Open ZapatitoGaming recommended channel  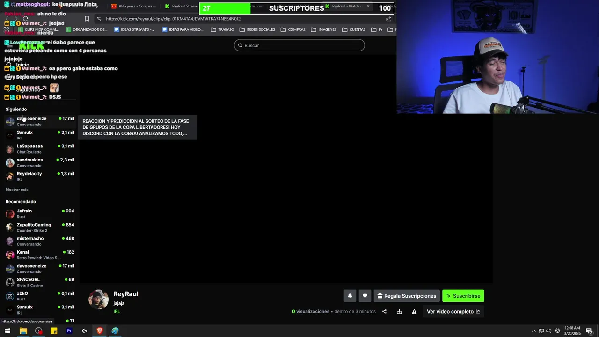coord(40,227)
